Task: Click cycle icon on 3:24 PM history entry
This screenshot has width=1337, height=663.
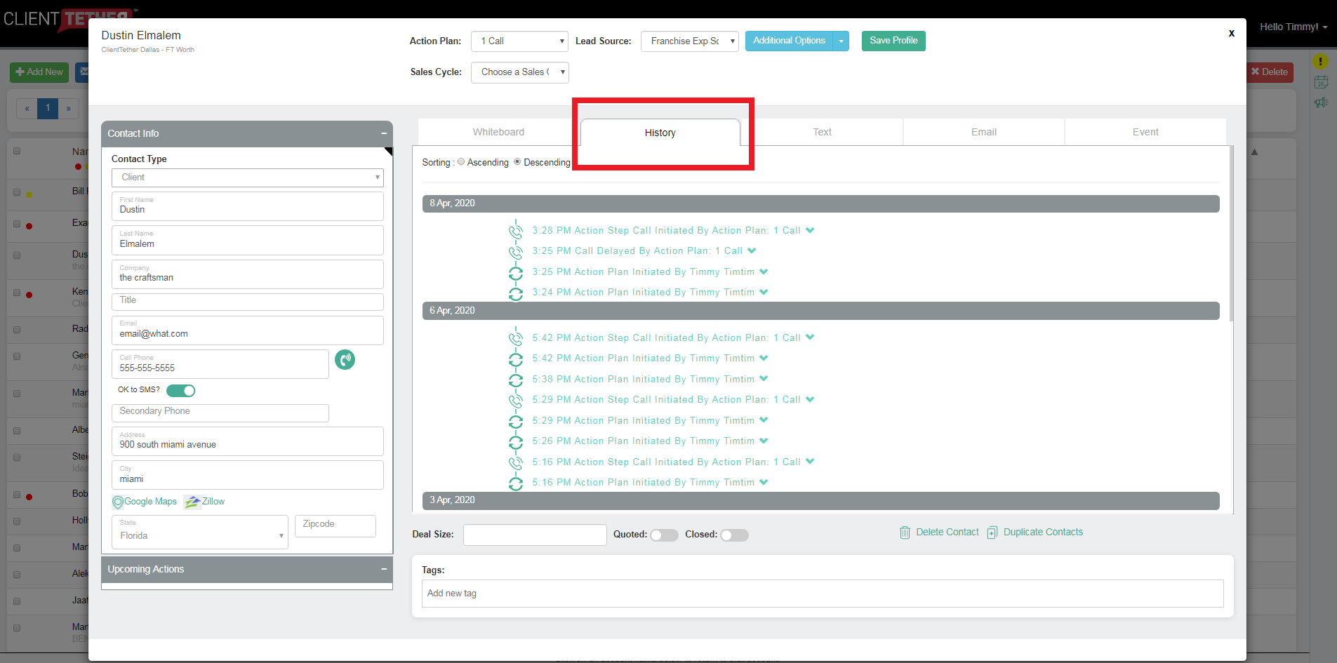Action: click(516, 293)
